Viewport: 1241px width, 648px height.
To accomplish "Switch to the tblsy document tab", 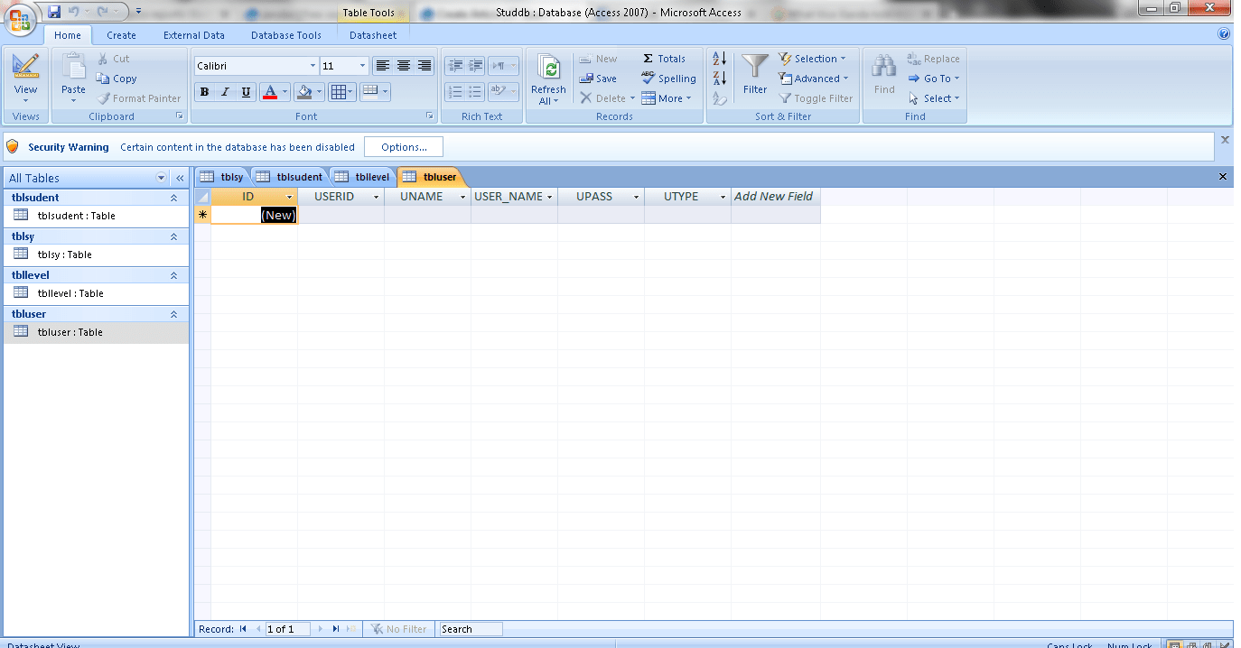I will [222, 177].
